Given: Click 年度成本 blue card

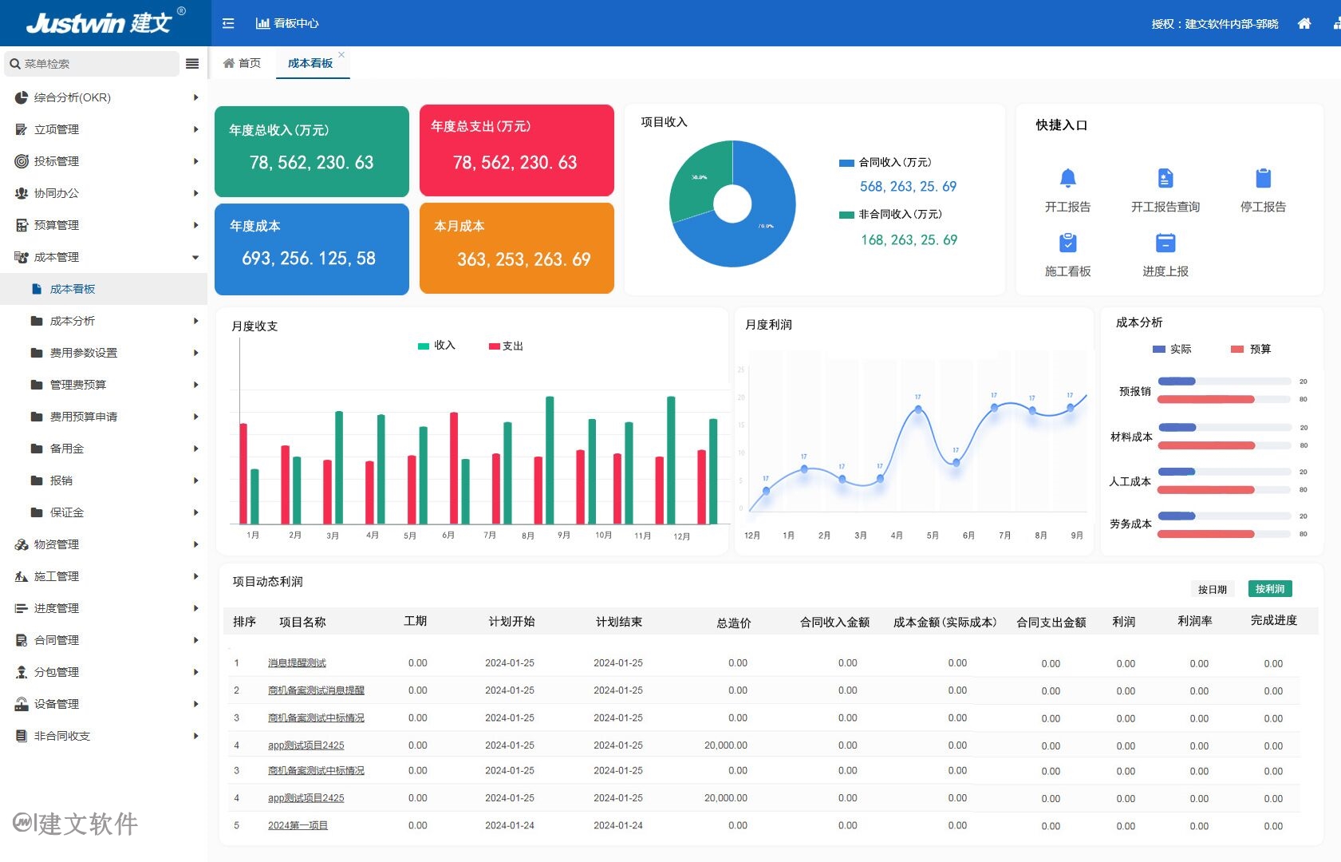Looking at the screenshot, I should tap(312, 249).
